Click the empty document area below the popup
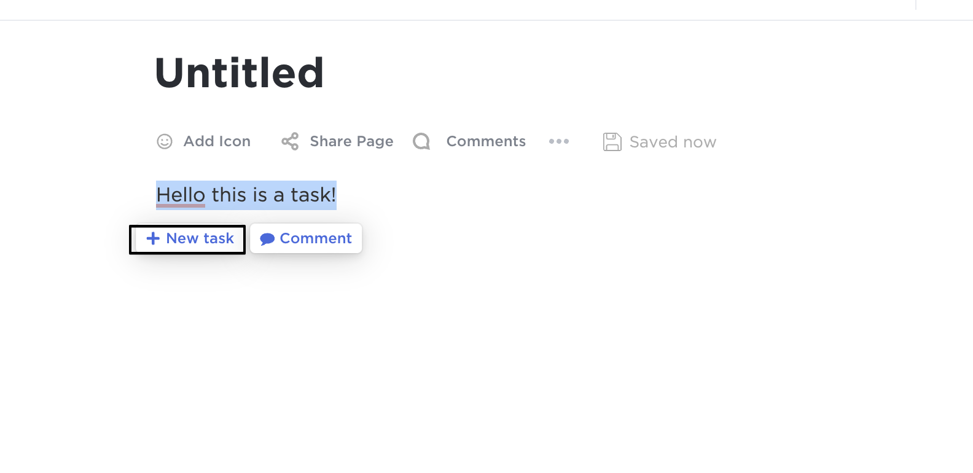Screen dimensions: 973x473 485,362
